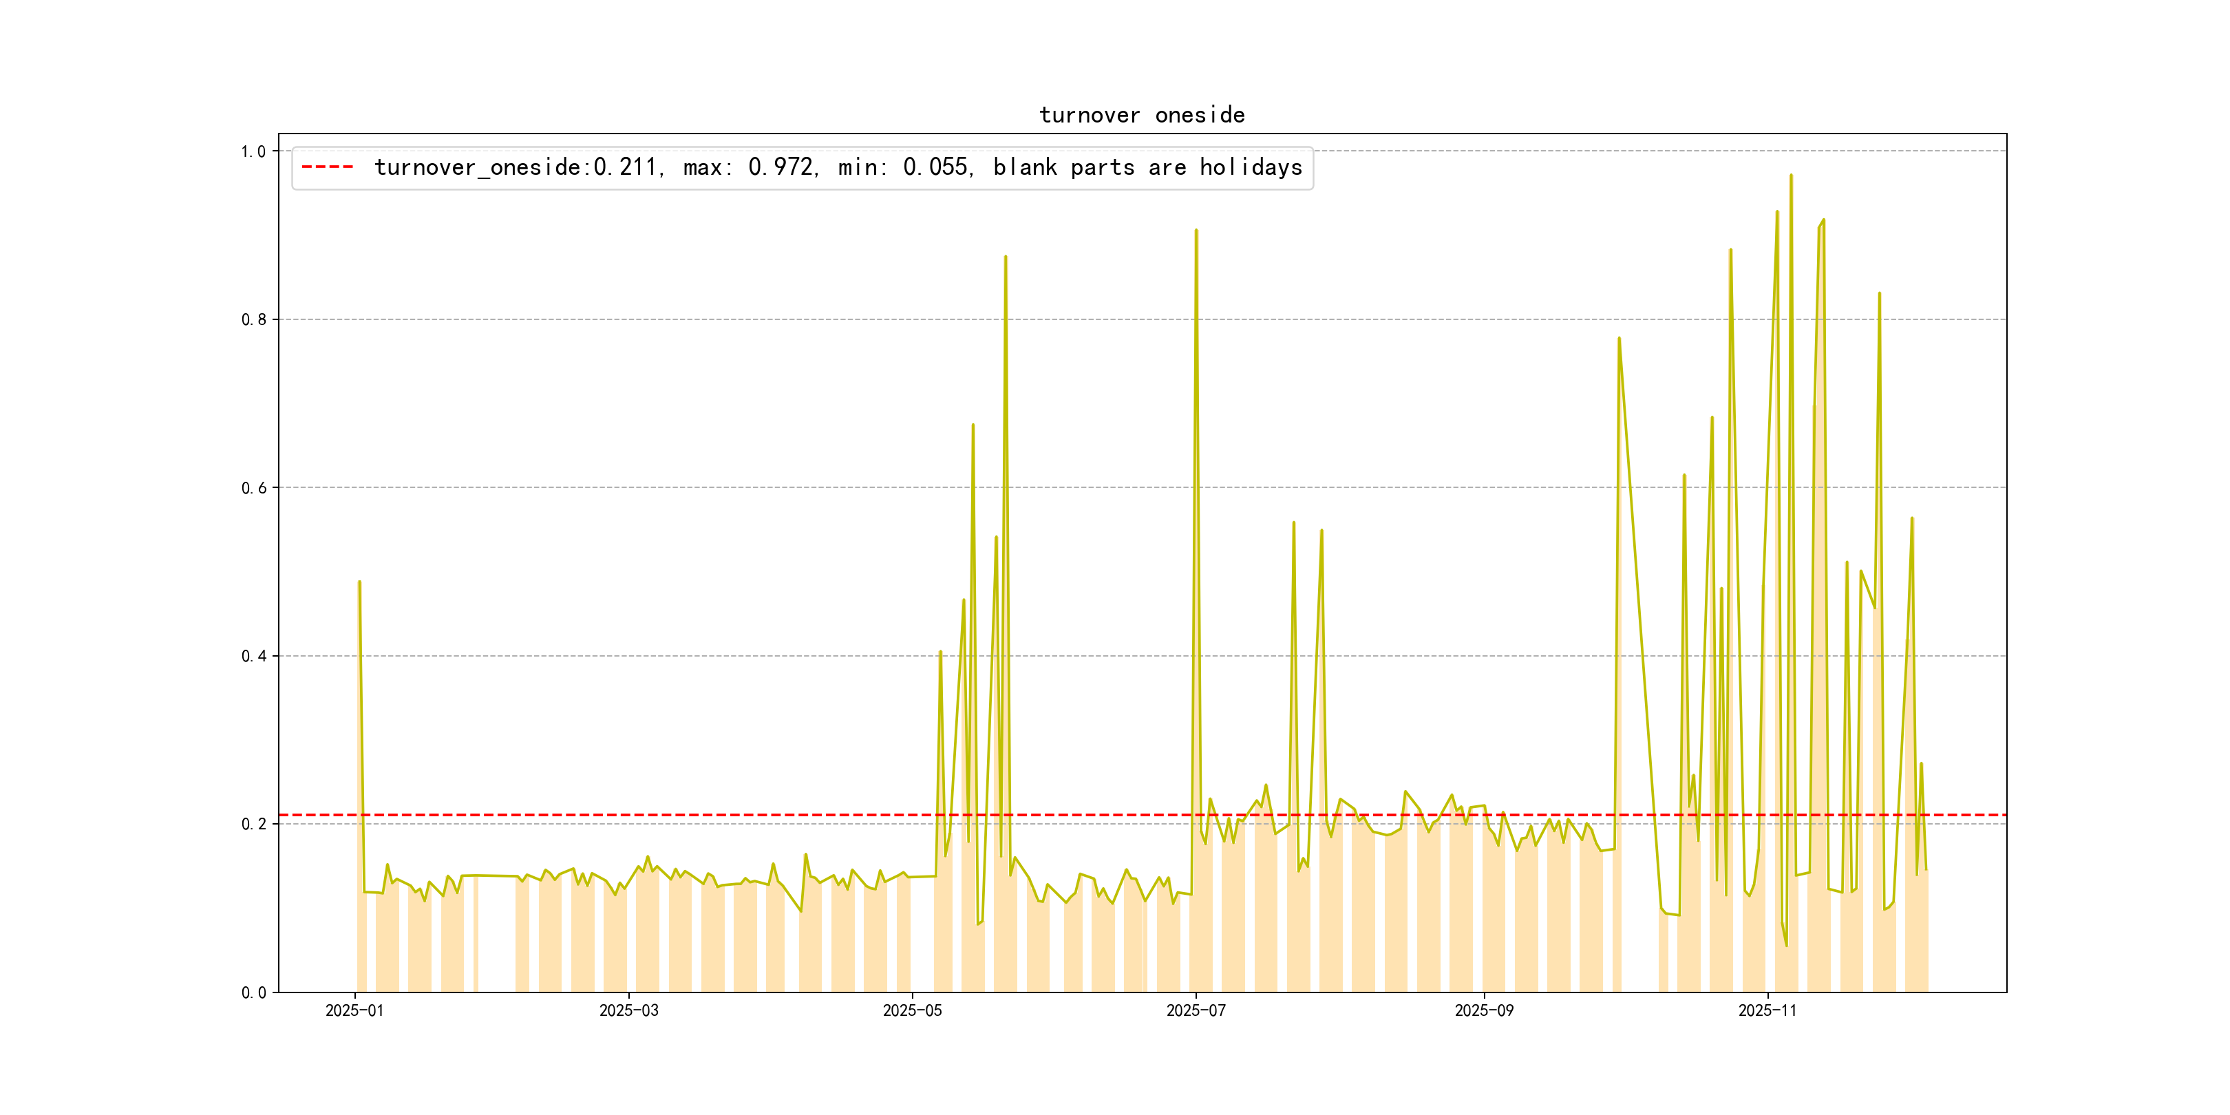
Task: Click the 0.0 y-axis tick label
Action: coord(253,992)
